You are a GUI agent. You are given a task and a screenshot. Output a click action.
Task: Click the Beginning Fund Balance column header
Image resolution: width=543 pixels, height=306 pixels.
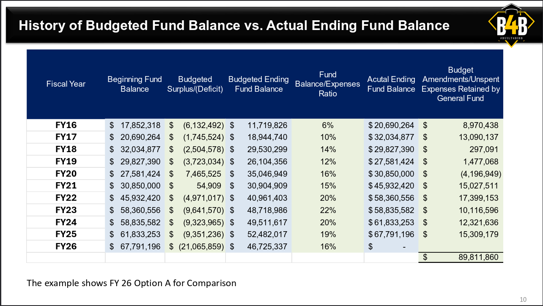(x=134, y=84)
